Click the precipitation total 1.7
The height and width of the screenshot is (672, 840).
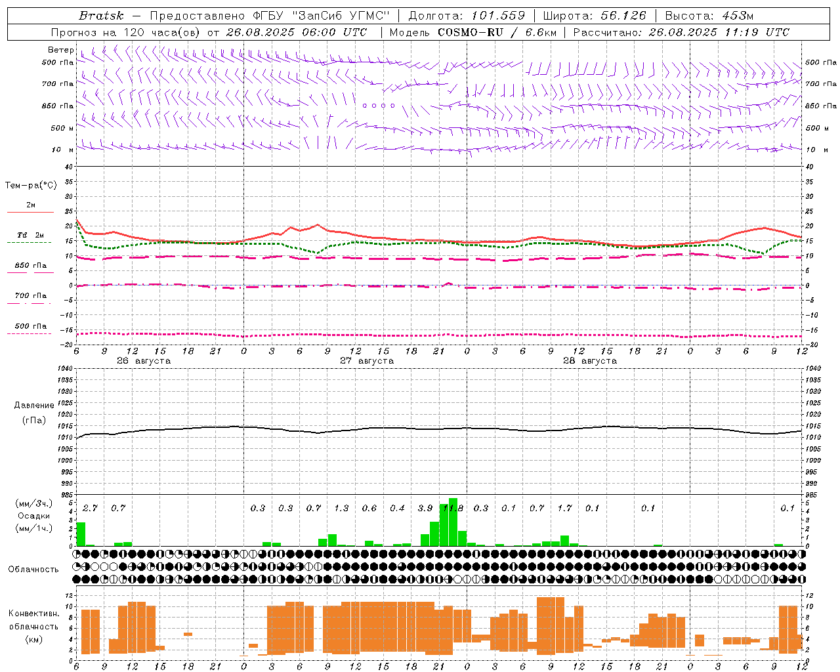pyautogui.click(x=564, y=508)
